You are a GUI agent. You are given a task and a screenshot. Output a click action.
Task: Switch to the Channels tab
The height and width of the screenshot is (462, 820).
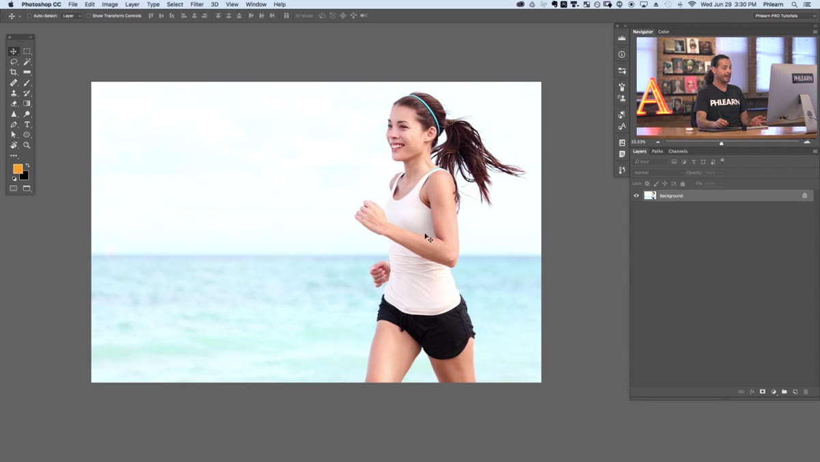678,151
